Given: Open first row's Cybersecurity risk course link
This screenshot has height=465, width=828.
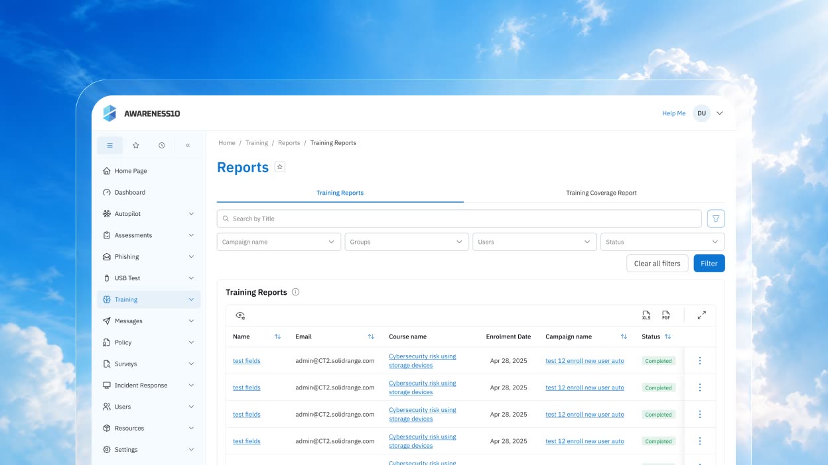Looking at the screenshot, I should coord(423,361).
